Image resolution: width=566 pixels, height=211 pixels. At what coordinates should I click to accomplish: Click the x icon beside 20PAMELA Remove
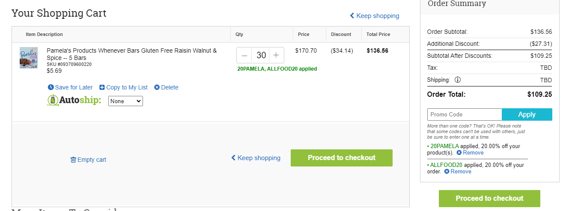tap(459, 153)
